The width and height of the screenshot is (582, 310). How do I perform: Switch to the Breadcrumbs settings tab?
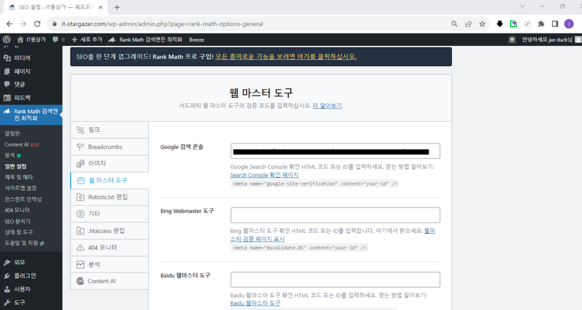[x=110, y=147]
